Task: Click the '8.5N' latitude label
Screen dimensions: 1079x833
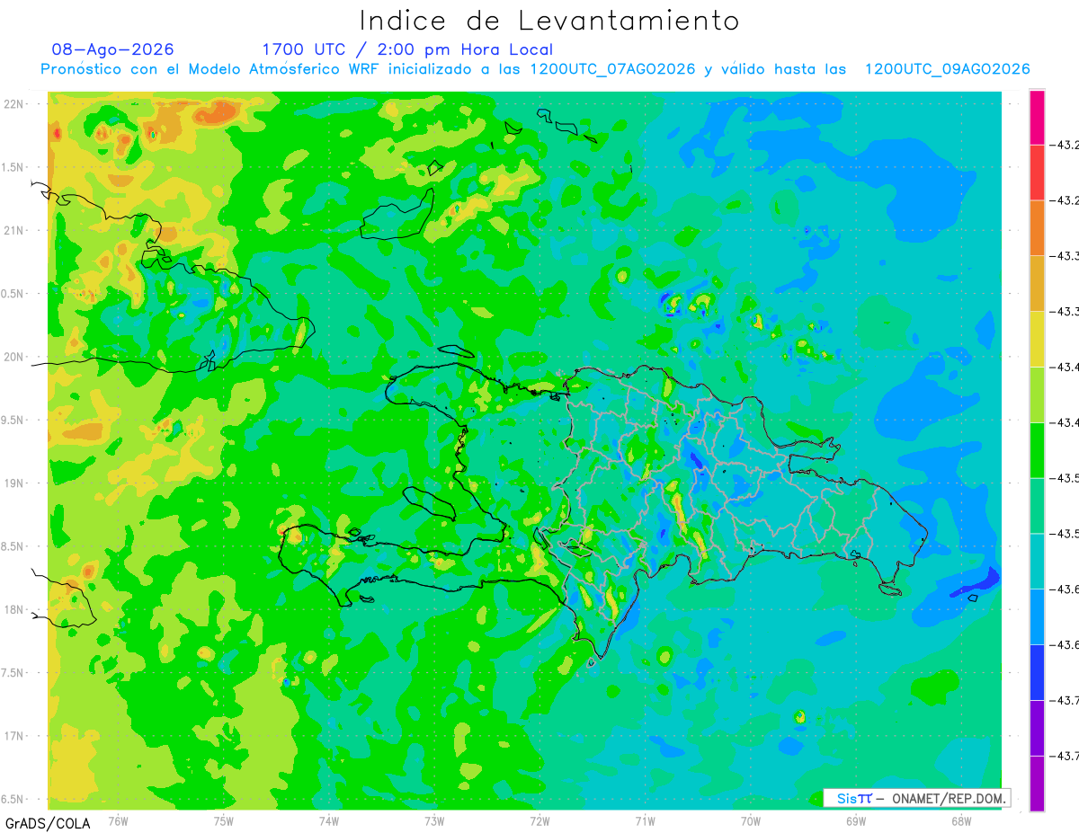Action: tap(12, 546)
